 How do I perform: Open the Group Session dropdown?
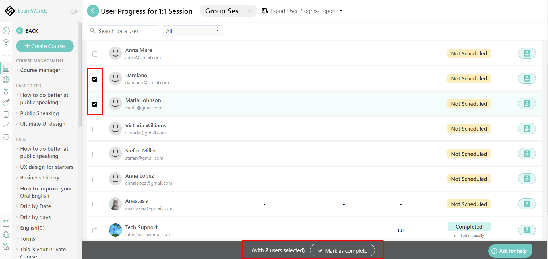click(228, 11)
